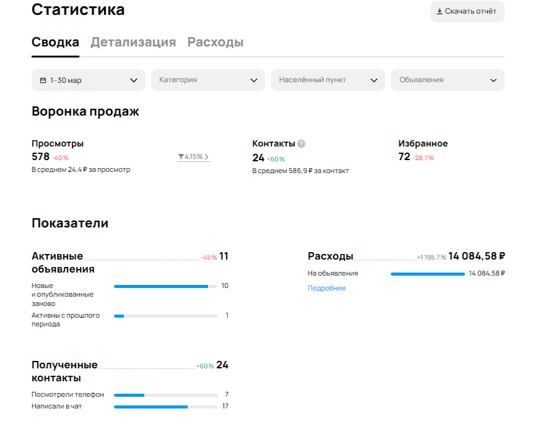Switch to the Сводка tab
This screenshot has width=551, height=440.
point(55,42)
